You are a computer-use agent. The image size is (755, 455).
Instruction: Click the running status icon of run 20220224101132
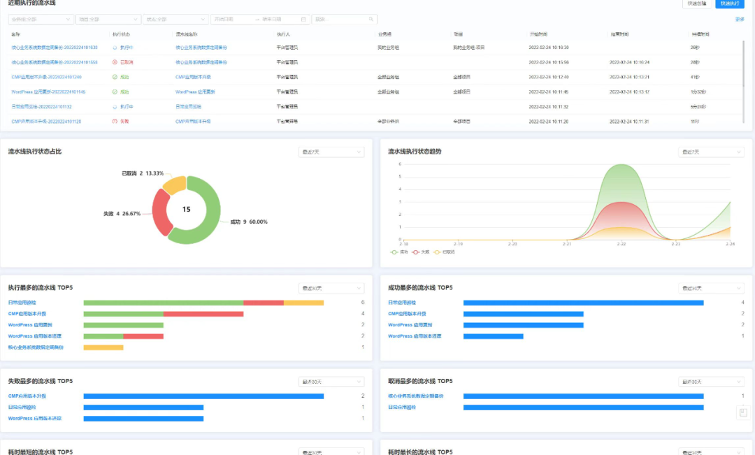coord(115,106)
